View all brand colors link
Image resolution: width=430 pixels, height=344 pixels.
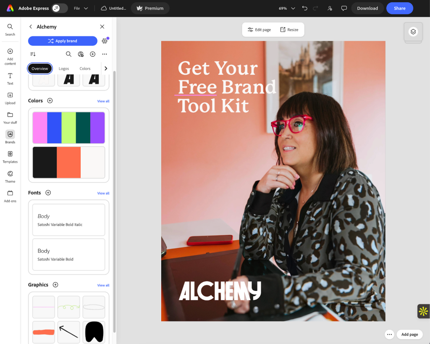(103, 101)
